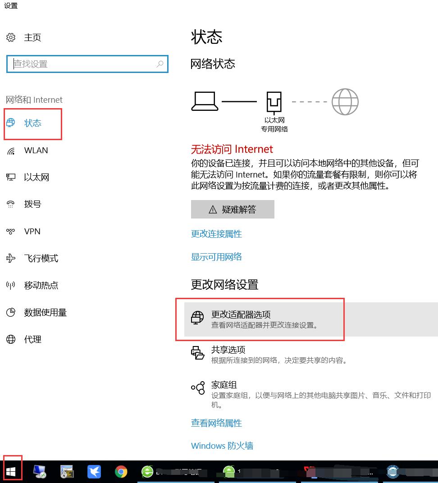The width and height of the screenshot is (438, 483).
Task: Open 家庭组 (HomeGroup) settings
Action: [224, 385]
